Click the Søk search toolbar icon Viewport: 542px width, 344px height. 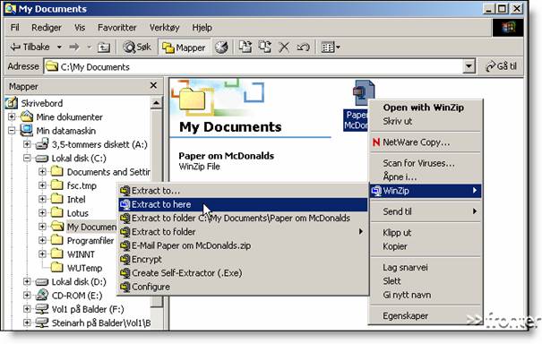coord(138,47)
